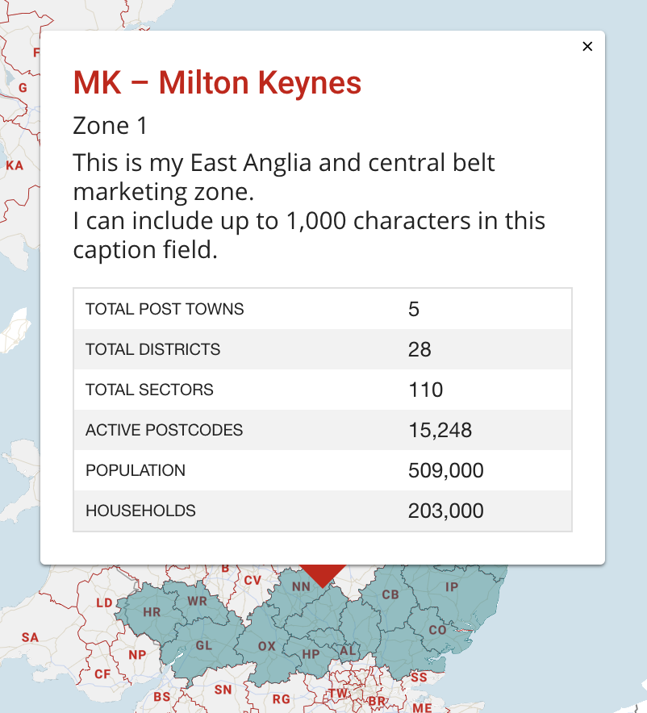Click the TW postcode area label
Image resolution: width=647 pixels, height=713 pixels.
(338, 694)
